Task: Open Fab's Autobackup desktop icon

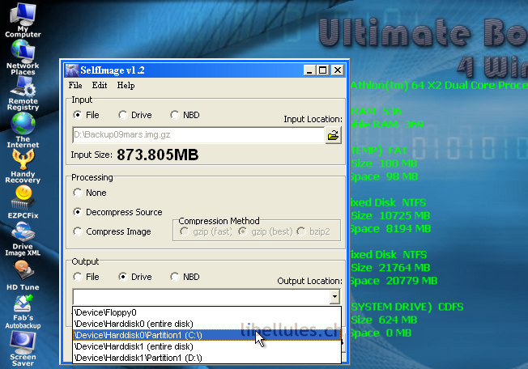Action: coord(23,312)
